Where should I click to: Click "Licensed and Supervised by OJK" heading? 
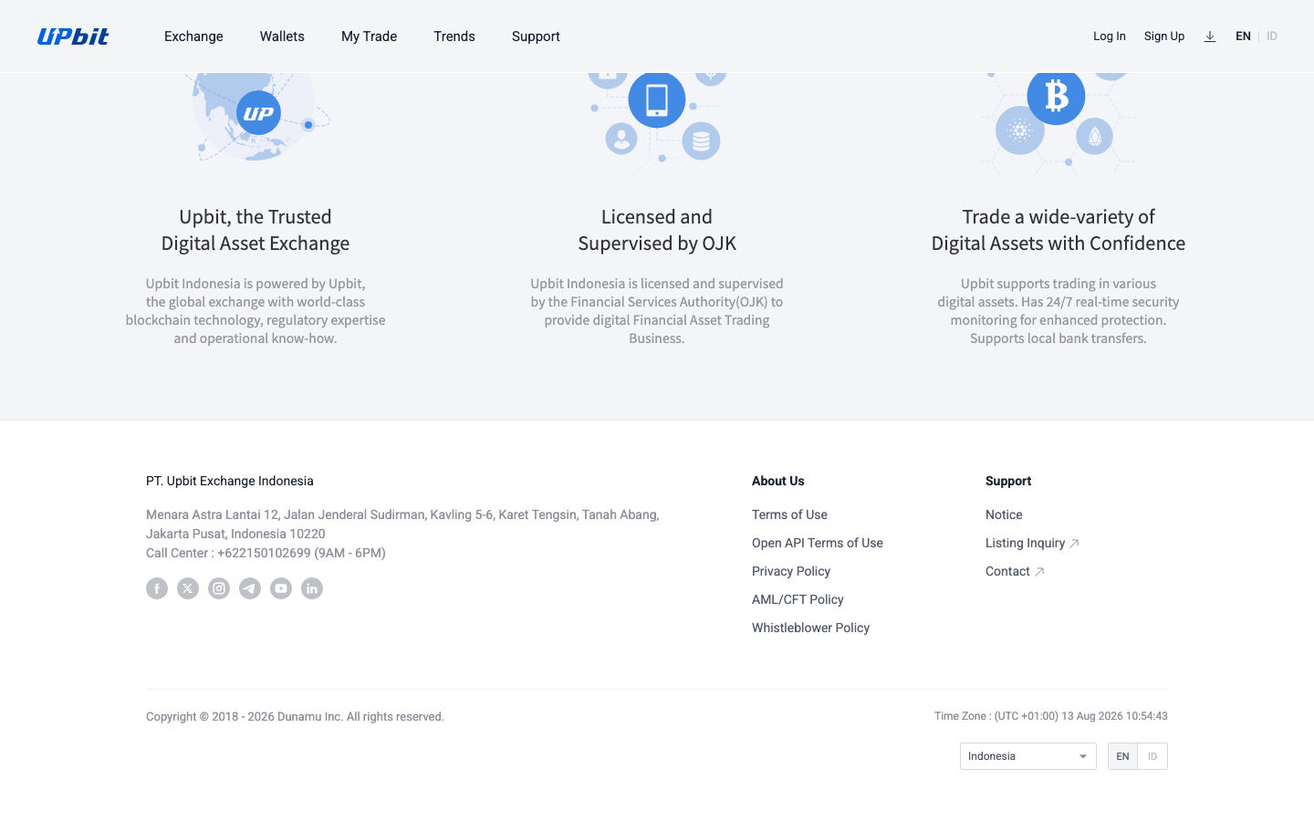[657, 230]
